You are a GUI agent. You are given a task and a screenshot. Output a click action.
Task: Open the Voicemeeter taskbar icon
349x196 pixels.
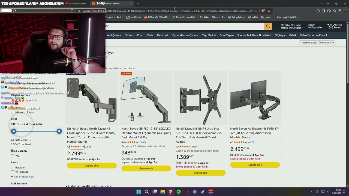coord(210,192)
